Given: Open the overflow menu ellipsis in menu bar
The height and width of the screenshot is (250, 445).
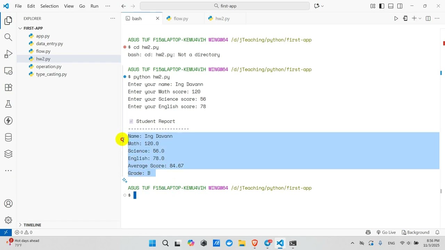Looking at the screenshot, I should (108, 6).
